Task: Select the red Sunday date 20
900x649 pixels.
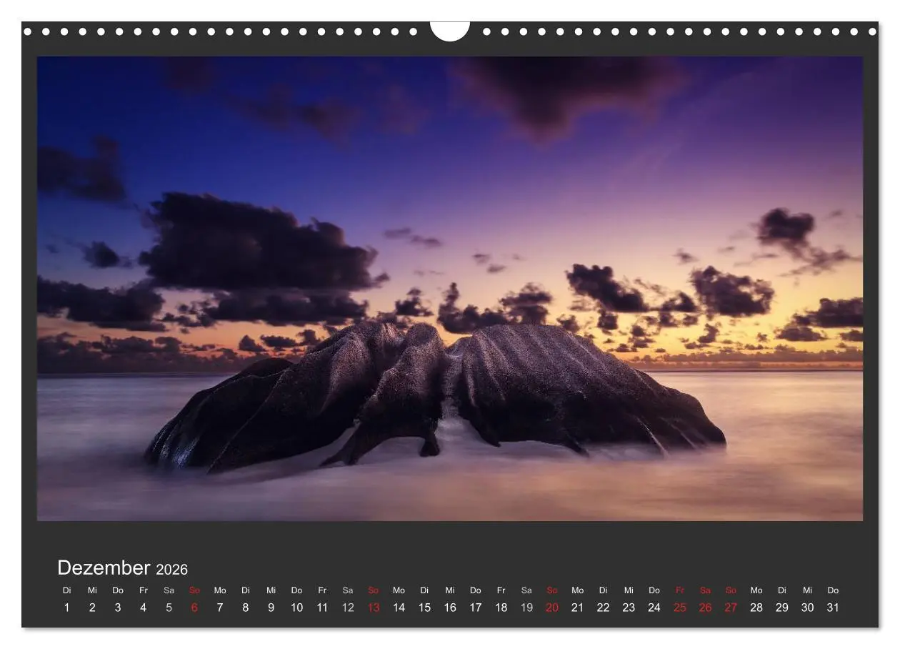Action: 552,608
